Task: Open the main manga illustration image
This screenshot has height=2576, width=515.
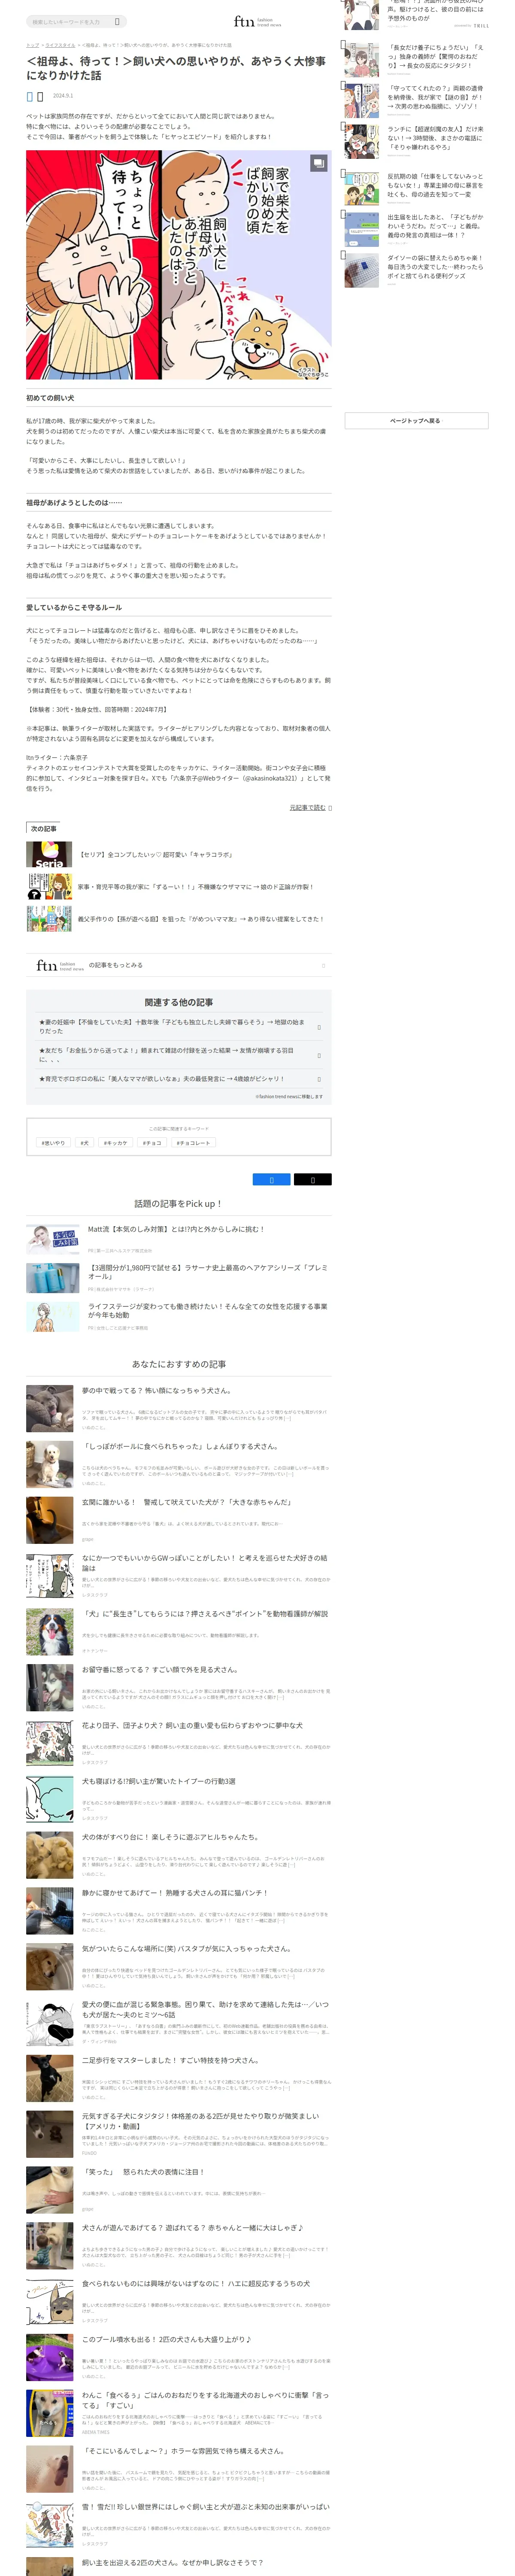Action: [x=178, y=265]
